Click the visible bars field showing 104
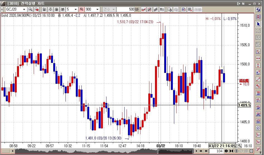 pos(216,151)
